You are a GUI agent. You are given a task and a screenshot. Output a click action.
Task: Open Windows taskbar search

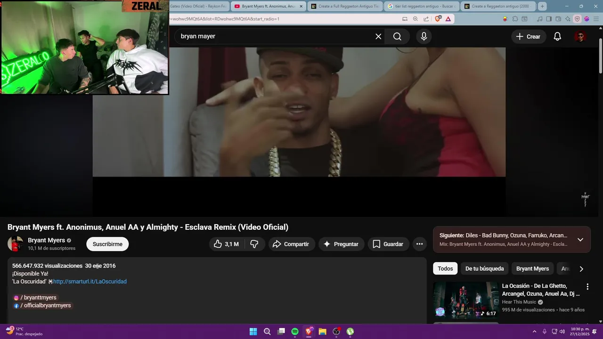pos(267,331)
